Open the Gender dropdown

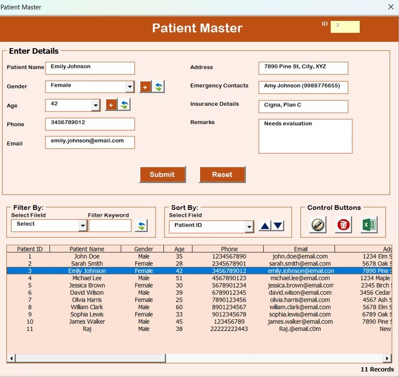tap(130, 87)
